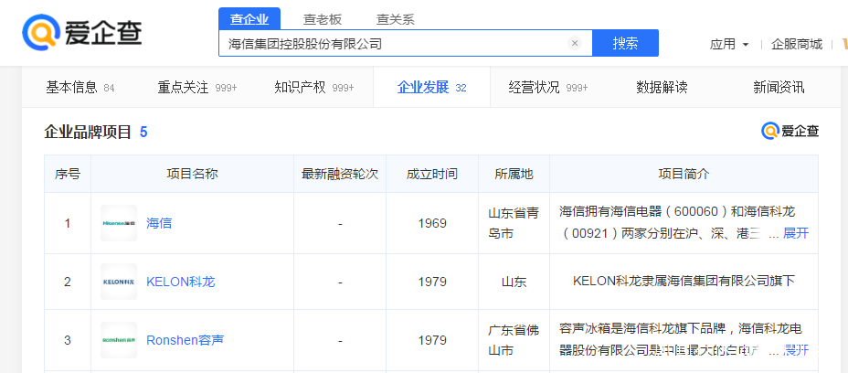Image resolution: width=848 pixels, height=373 pixels.
Task: Click the Ronshen brand logo thumbnail
Action: pyautogui.click(x=119, y=340)
